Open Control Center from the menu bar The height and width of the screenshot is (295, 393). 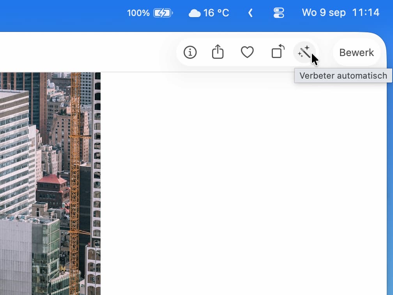click(x=278, y=13)
